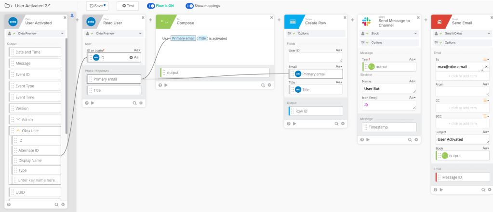This screenshot has width=493, height=212.
Task: Click the Save button
Action: (98, 6)
